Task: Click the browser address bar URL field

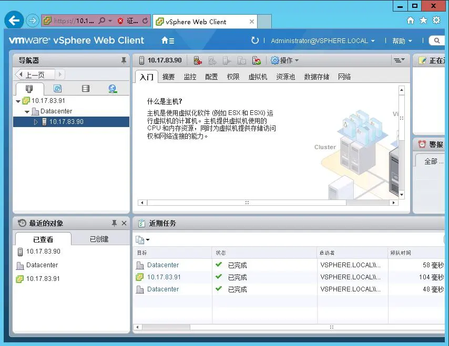Action: click(x=74, y=21)
